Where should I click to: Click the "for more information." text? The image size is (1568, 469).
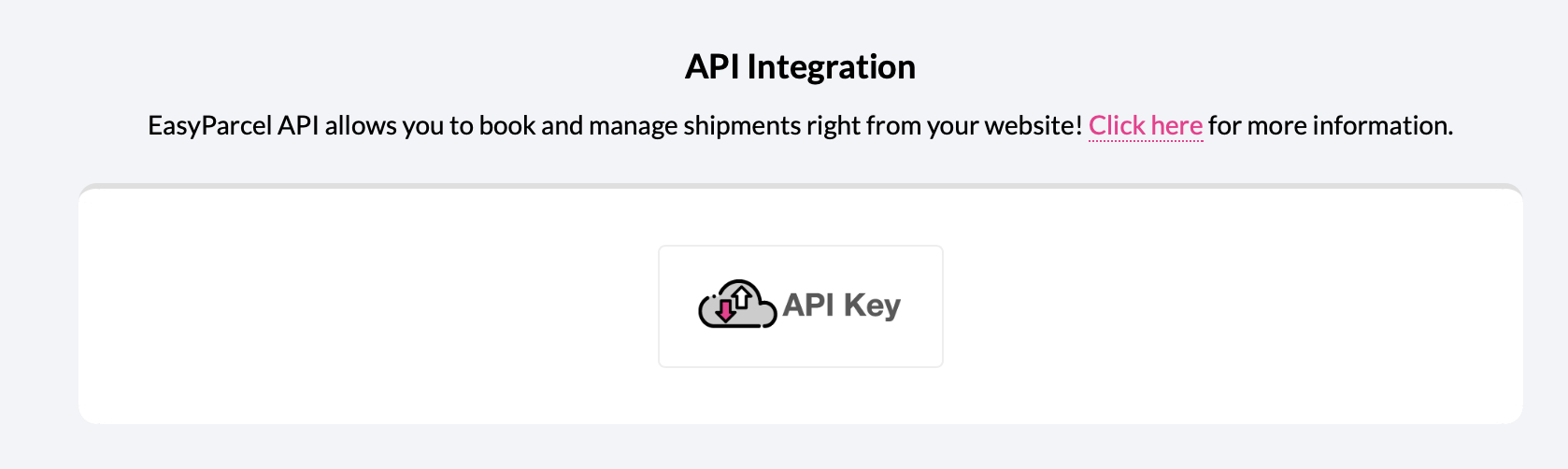[1331, 125]
